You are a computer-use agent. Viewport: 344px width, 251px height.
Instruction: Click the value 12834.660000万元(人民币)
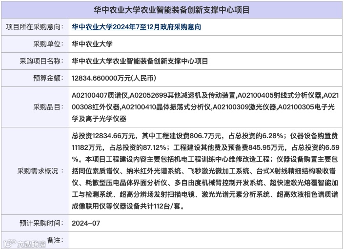coord(114,78)
